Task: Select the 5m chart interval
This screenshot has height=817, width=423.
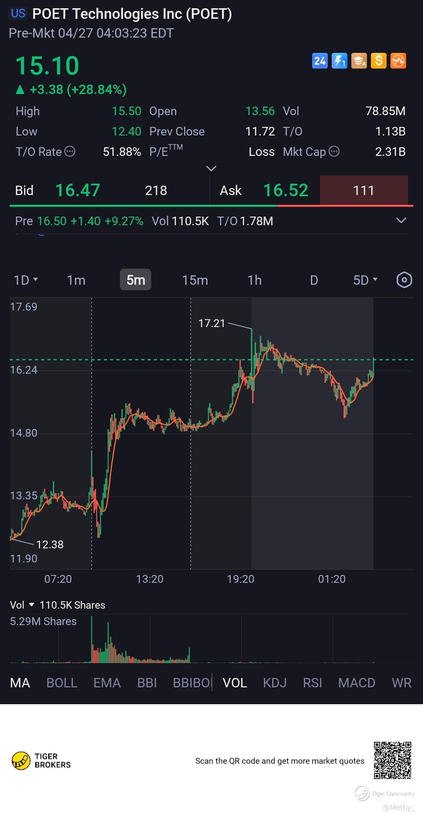Action: (x=136, y=280)
